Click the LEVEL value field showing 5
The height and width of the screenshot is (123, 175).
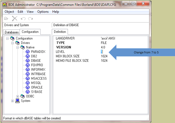click(x=102, y=52)
